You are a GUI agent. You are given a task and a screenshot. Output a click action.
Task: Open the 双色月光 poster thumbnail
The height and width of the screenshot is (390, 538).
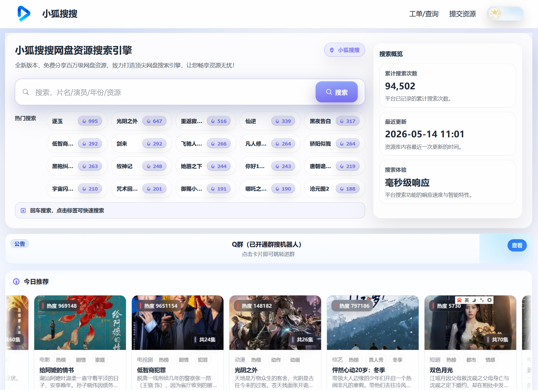(x=470, y=323)
